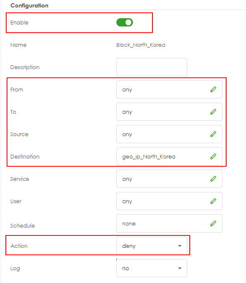Screen dimensions: 246x283
Task: Select the From field value any
Action: (127, 90)
